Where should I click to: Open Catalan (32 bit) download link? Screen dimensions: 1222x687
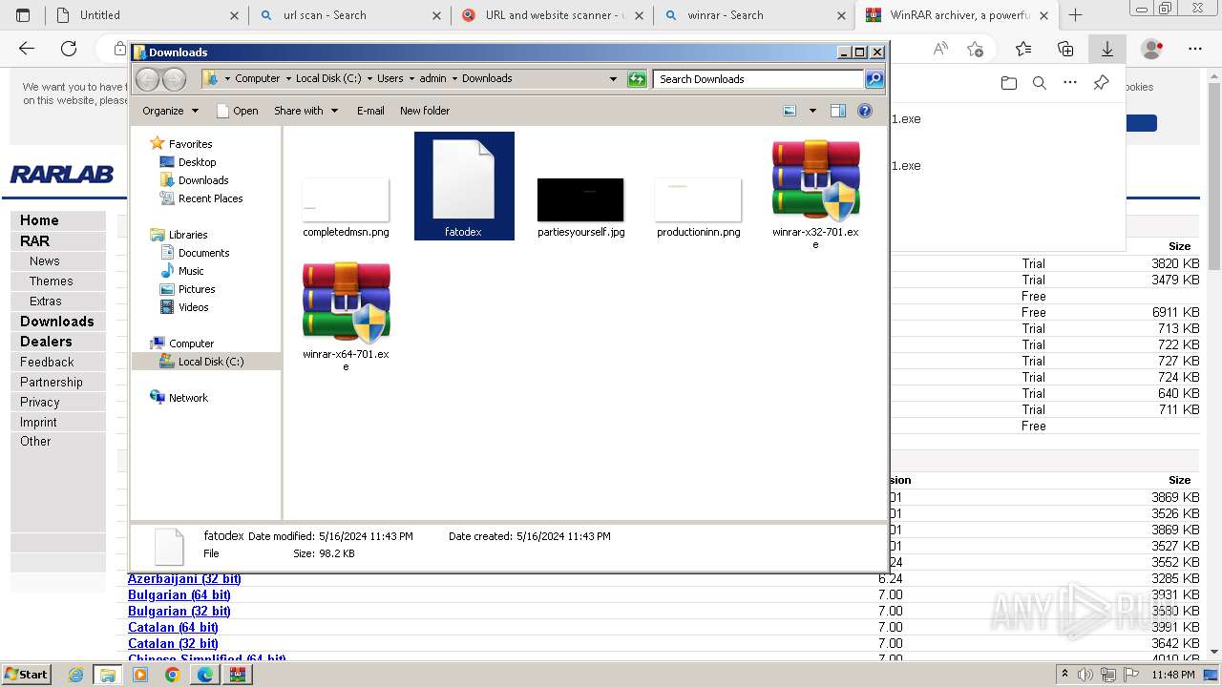[x=173, y=644]
